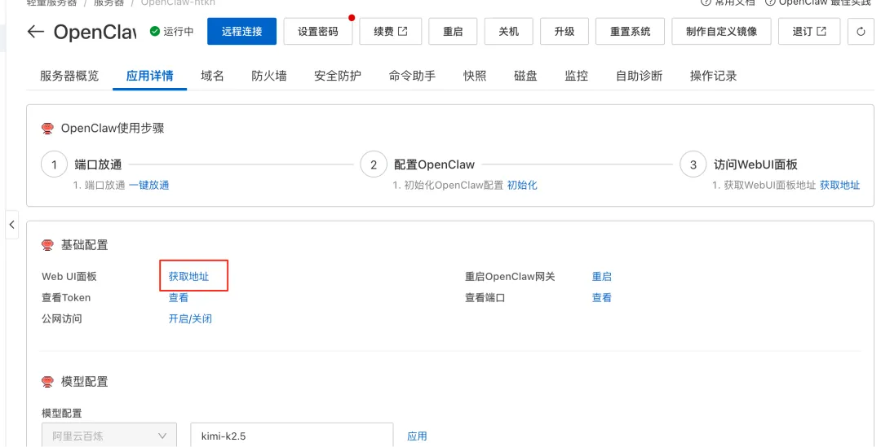Screen dimensions: 881x447
Task: Click the 轻量服务器 breadcrumb link
Action: click(51, 2)
